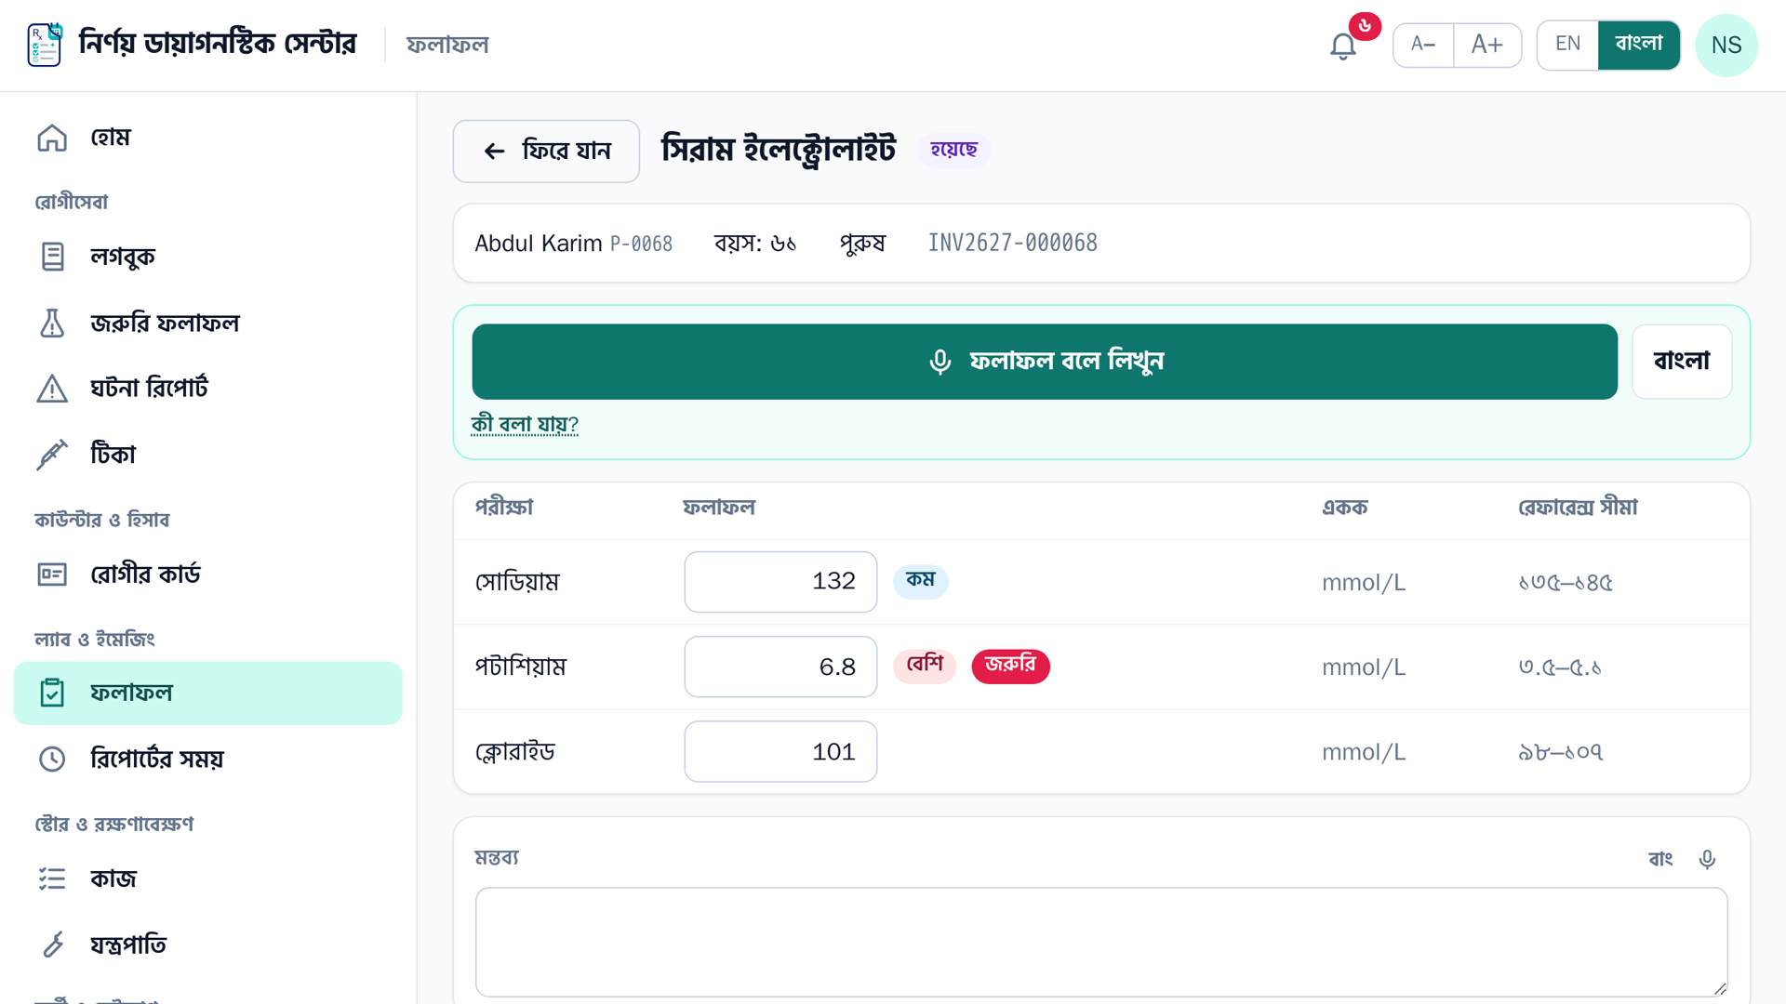The image size is (1786, 1004).
Task: Click the potassium result field 6.8
Action: (780, 667)
